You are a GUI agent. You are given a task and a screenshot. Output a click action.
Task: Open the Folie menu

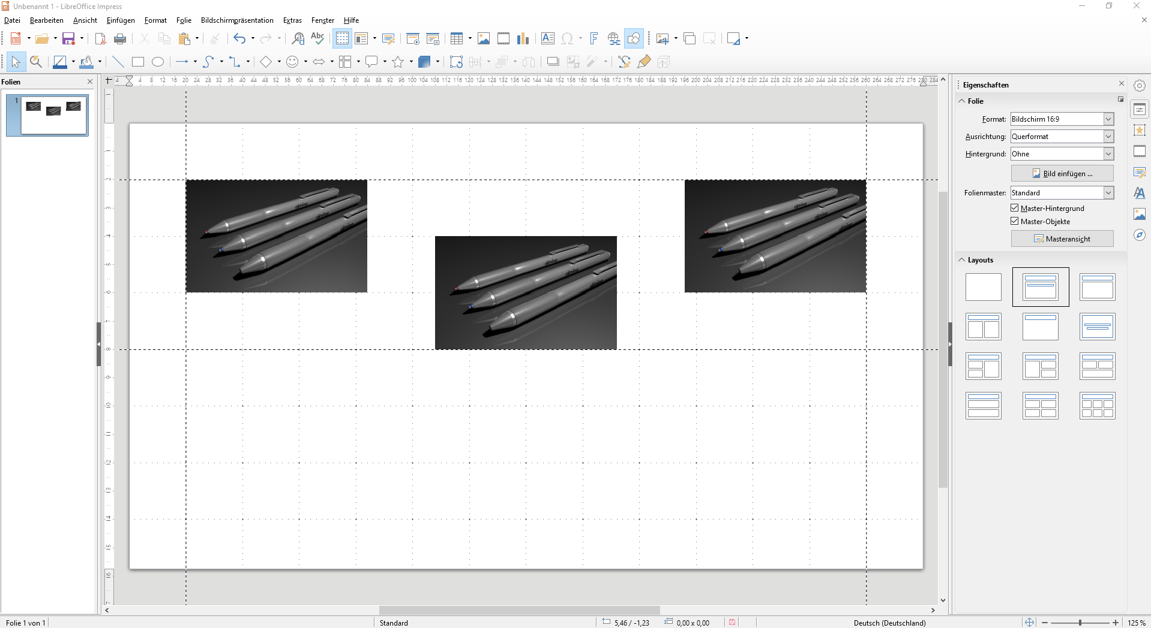point(184,20)
